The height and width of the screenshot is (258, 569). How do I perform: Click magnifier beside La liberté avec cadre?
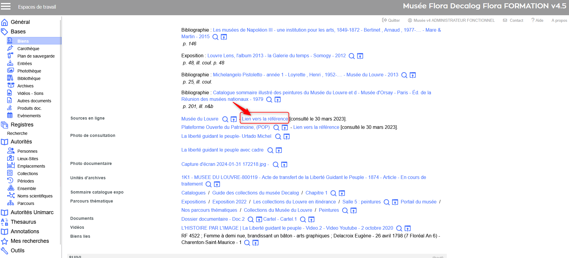coord(270,150)
